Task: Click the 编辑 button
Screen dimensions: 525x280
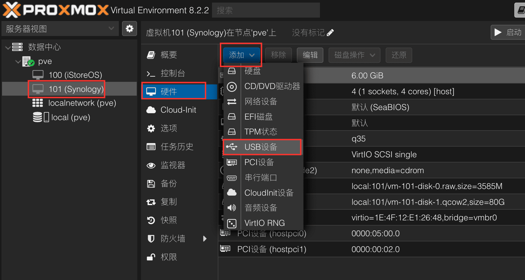Action: tap(310, 55)
